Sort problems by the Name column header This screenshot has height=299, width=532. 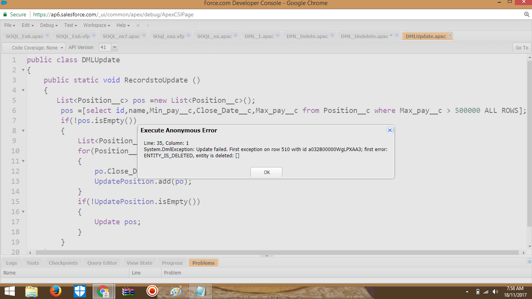coord(65,273)
